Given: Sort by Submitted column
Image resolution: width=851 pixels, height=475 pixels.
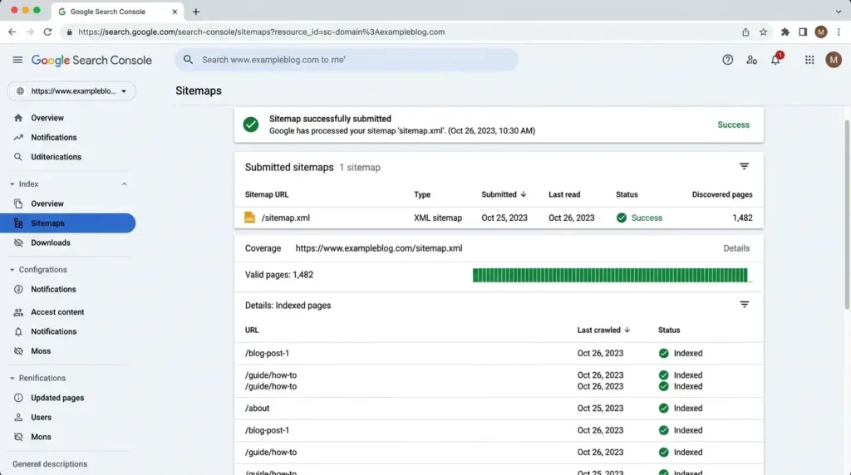Looking at the screenshot, I should pyautogui.click(x=504, y=194).
